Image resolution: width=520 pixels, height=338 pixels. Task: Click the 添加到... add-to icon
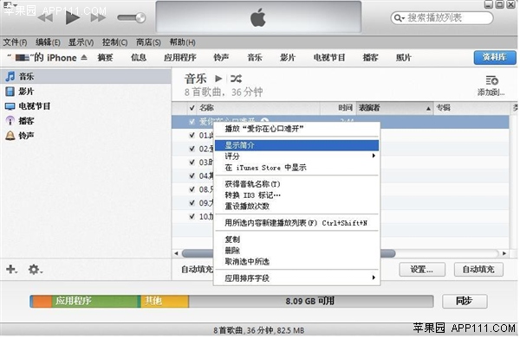491,80
